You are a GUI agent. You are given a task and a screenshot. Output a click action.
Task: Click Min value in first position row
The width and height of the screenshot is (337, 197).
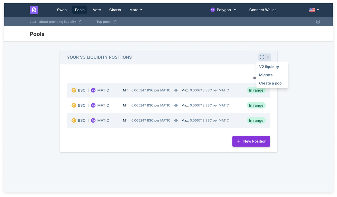coord(151,90)
